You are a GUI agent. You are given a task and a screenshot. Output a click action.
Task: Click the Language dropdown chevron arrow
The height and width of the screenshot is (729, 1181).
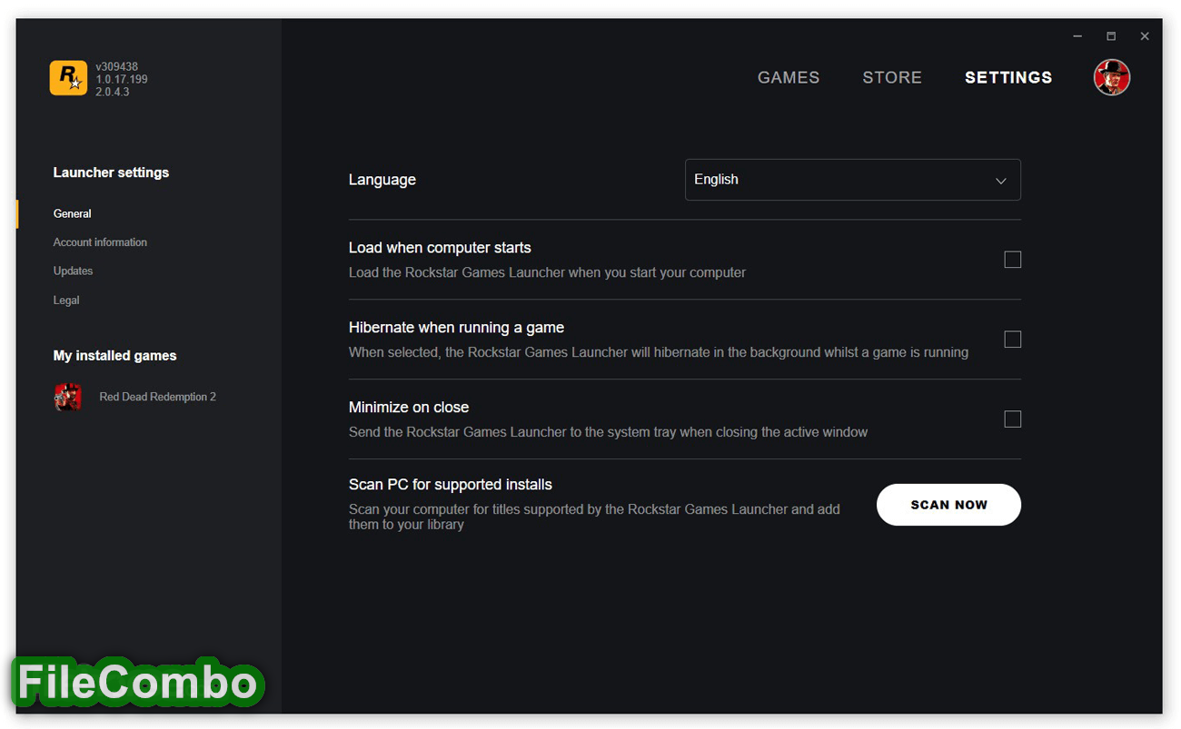pyautogui.click(x=1001, y=181)
